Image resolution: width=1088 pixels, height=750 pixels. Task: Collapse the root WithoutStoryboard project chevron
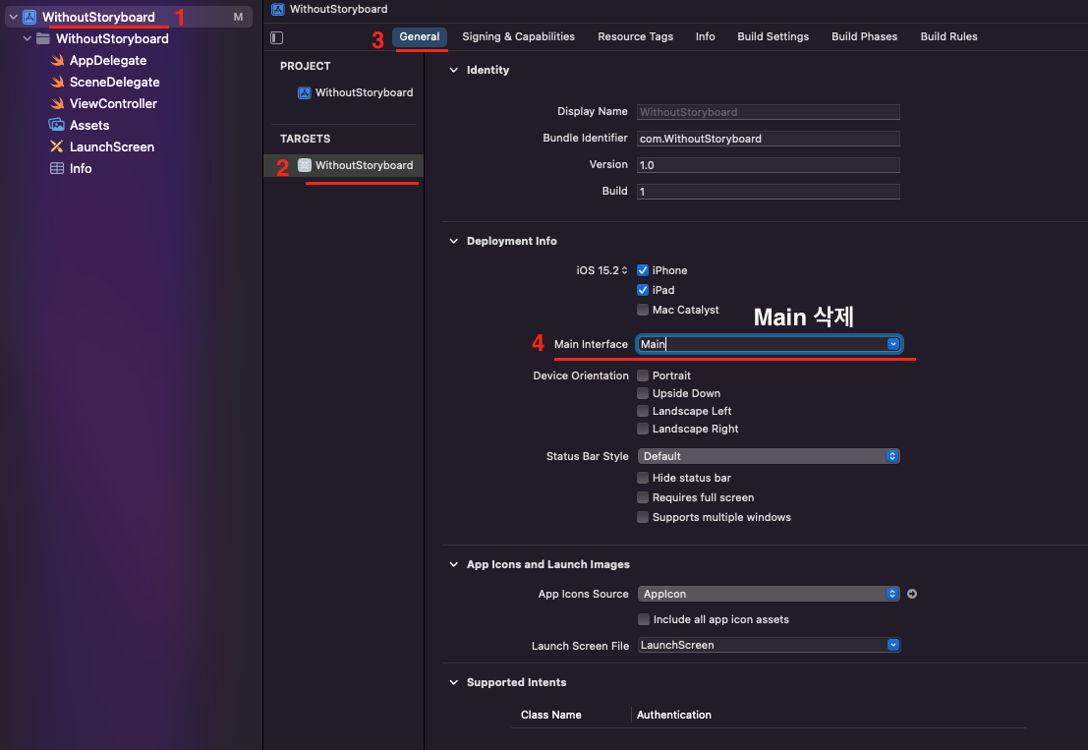[13, 17]
